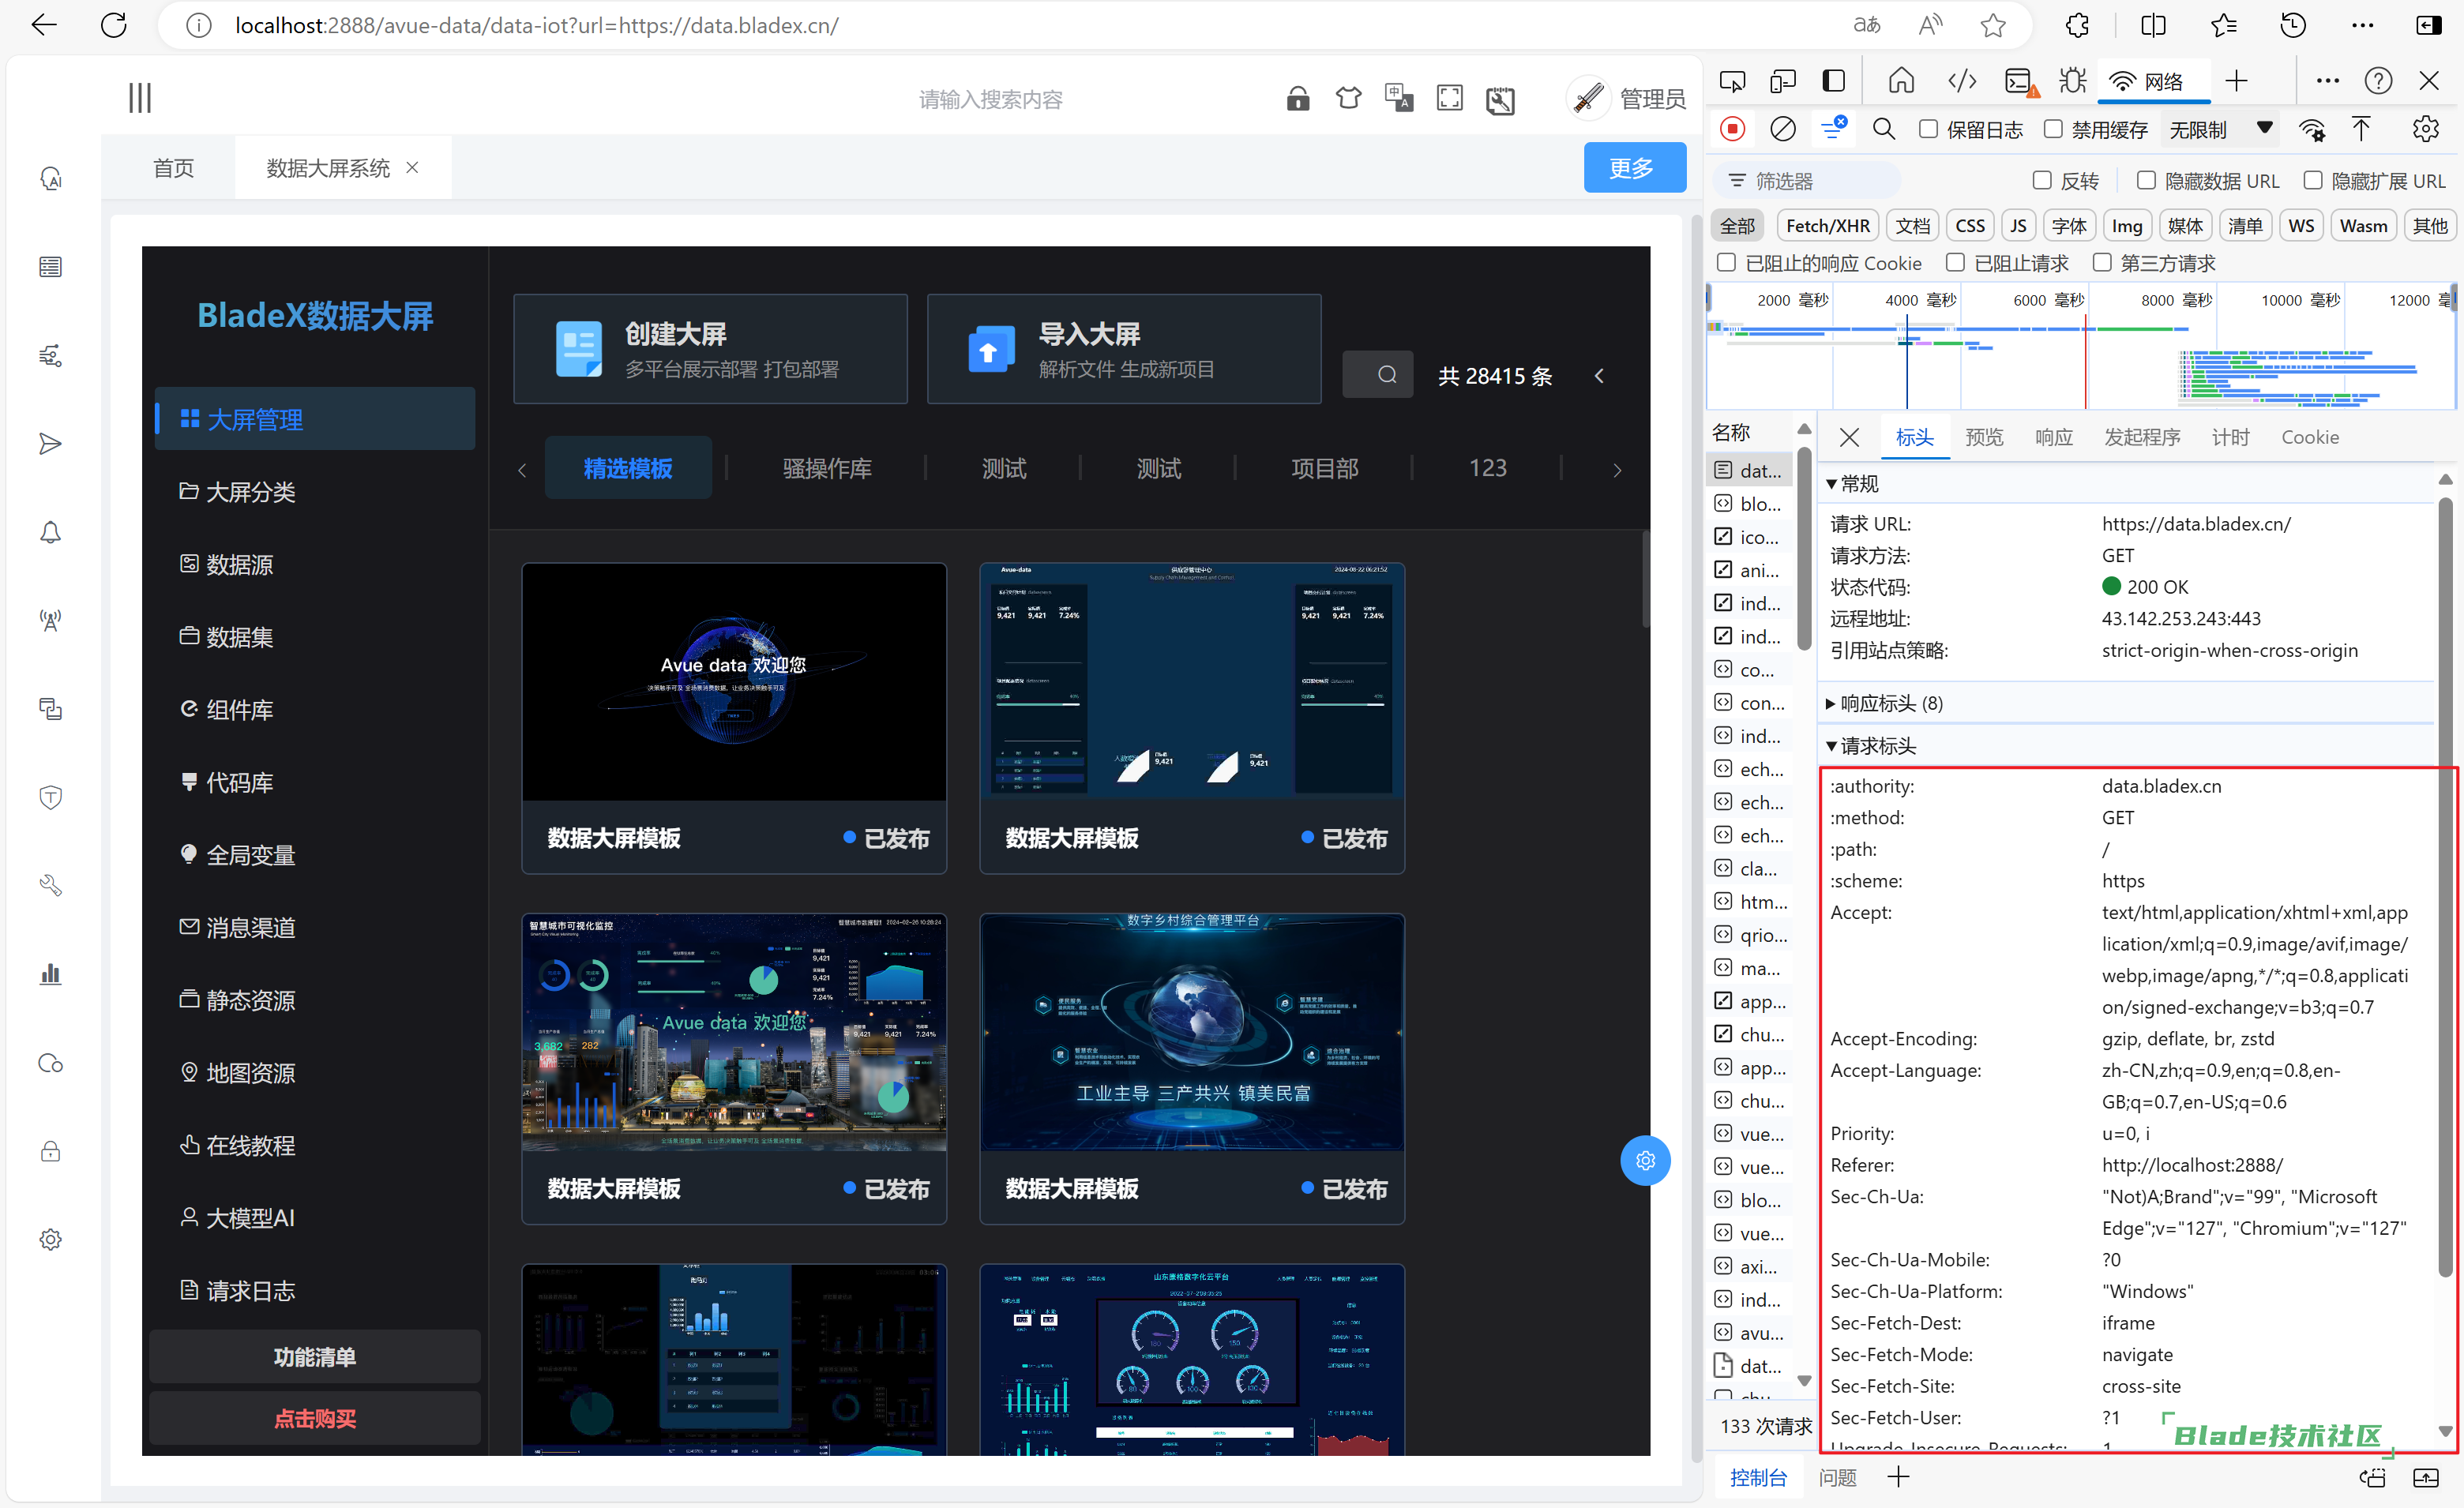Click the paper plane icon in left sidebar
The width and height of the screenshot is (2464, 1508).
click(x=50, y=443)
